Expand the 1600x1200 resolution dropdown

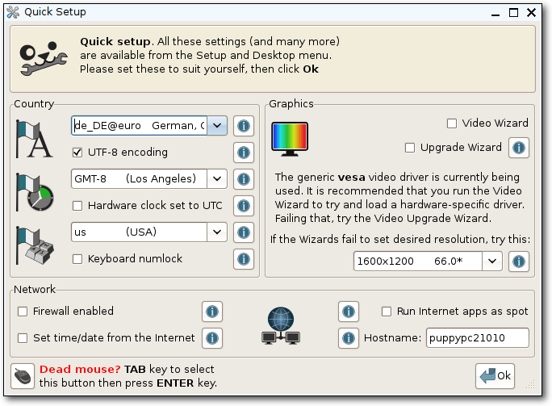pyautogui.click(x=492, y=262)
